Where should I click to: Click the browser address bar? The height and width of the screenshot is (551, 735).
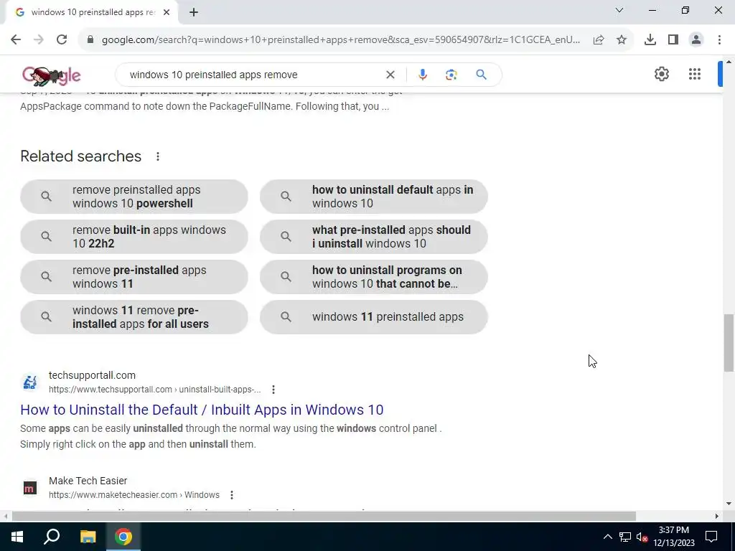[341, 40]
